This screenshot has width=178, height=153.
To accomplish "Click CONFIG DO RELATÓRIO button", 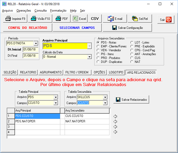I will pyautogui.click(x=28, y=28).
